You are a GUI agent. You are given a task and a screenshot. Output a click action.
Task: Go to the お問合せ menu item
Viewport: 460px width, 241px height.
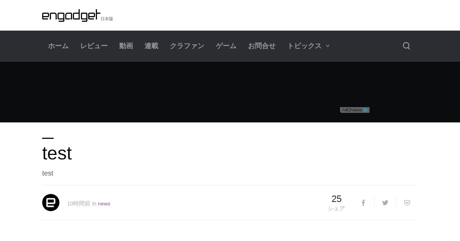pyautogui.click(x=262, y=46)
